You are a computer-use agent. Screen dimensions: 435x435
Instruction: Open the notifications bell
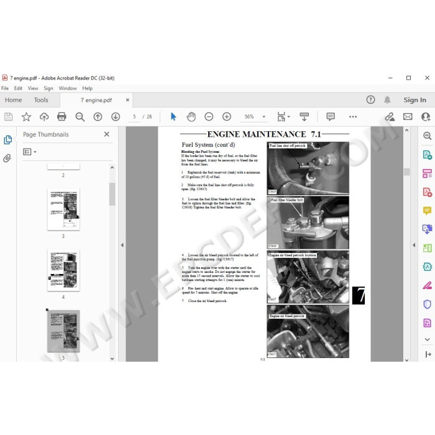[x=387, y=99]
